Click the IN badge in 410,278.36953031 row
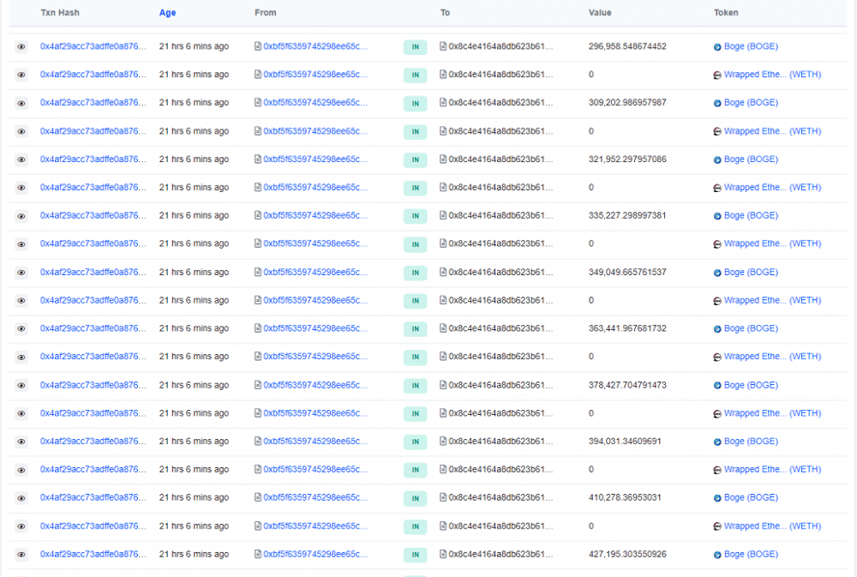857x577 pixels. click(416, 498)
